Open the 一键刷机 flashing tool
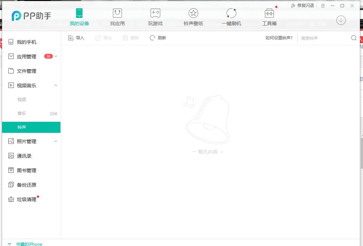Image resolution: width=363 pixels, height=246 pixels. 231,17
